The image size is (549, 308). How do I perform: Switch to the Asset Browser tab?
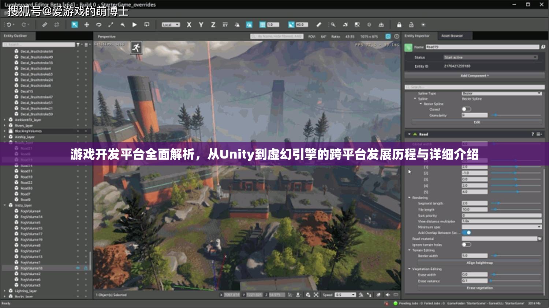tap(452, 36)
